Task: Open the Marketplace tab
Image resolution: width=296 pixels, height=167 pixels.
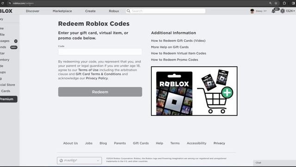Action: (62, 11)
